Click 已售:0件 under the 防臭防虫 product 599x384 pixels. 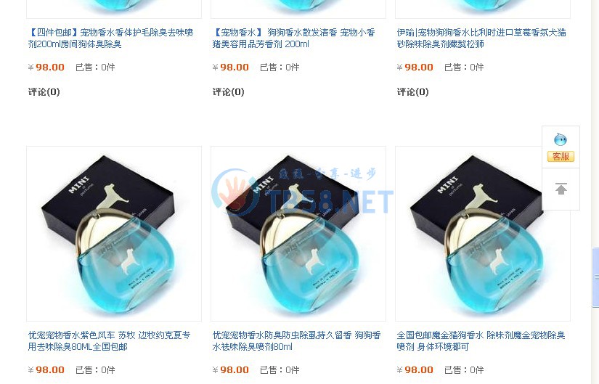pyautogui.click(x=280, y=370)
